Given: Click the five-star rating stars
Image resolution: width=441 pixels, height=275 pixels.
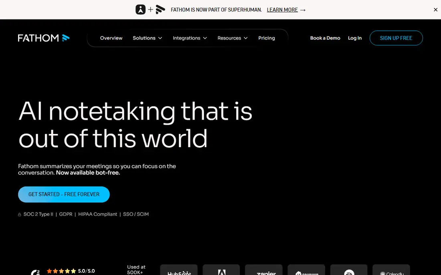Looking at the screenshot, I should (61, 271).
